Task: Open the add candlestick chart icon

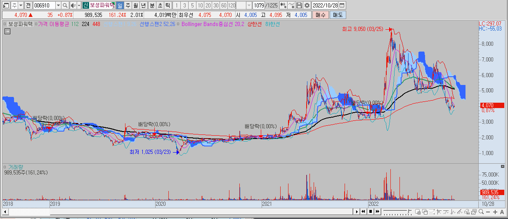Action: [284, 5]
